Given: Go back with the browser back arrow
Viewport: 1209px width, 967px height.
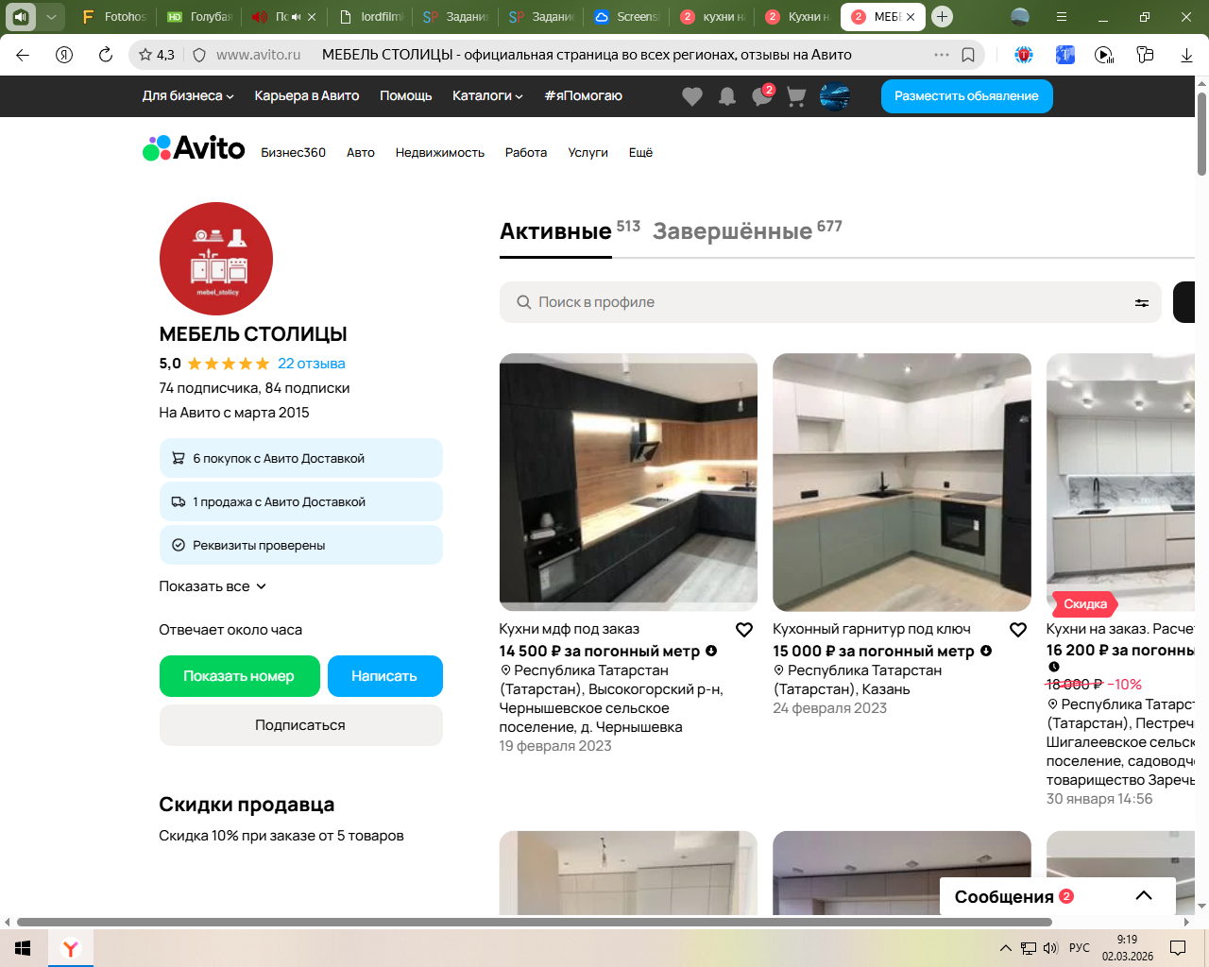Looking at the screenshot, I should click(x=23, y=55).
